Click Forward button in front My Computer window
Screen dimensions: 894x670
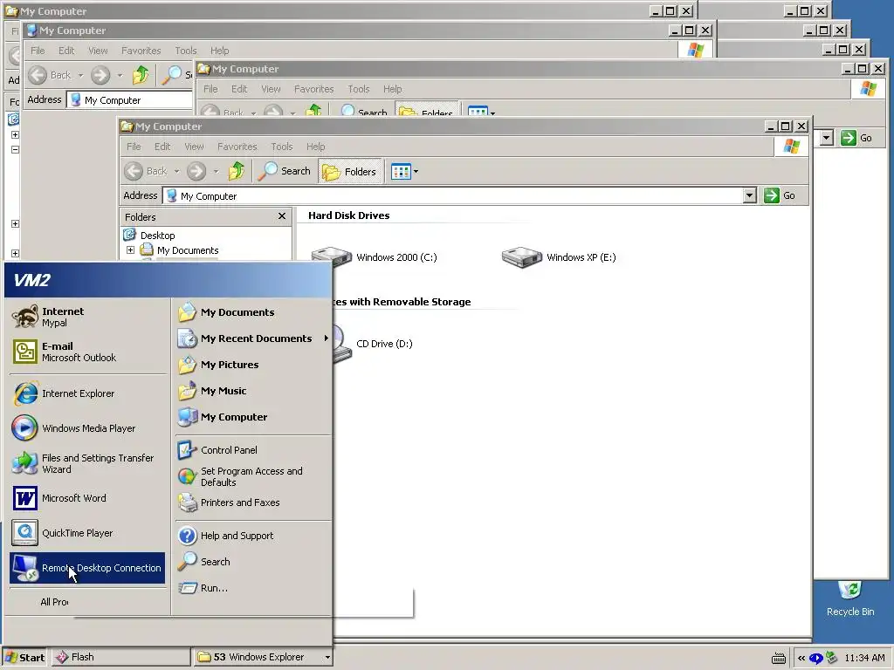click(196, 171)
